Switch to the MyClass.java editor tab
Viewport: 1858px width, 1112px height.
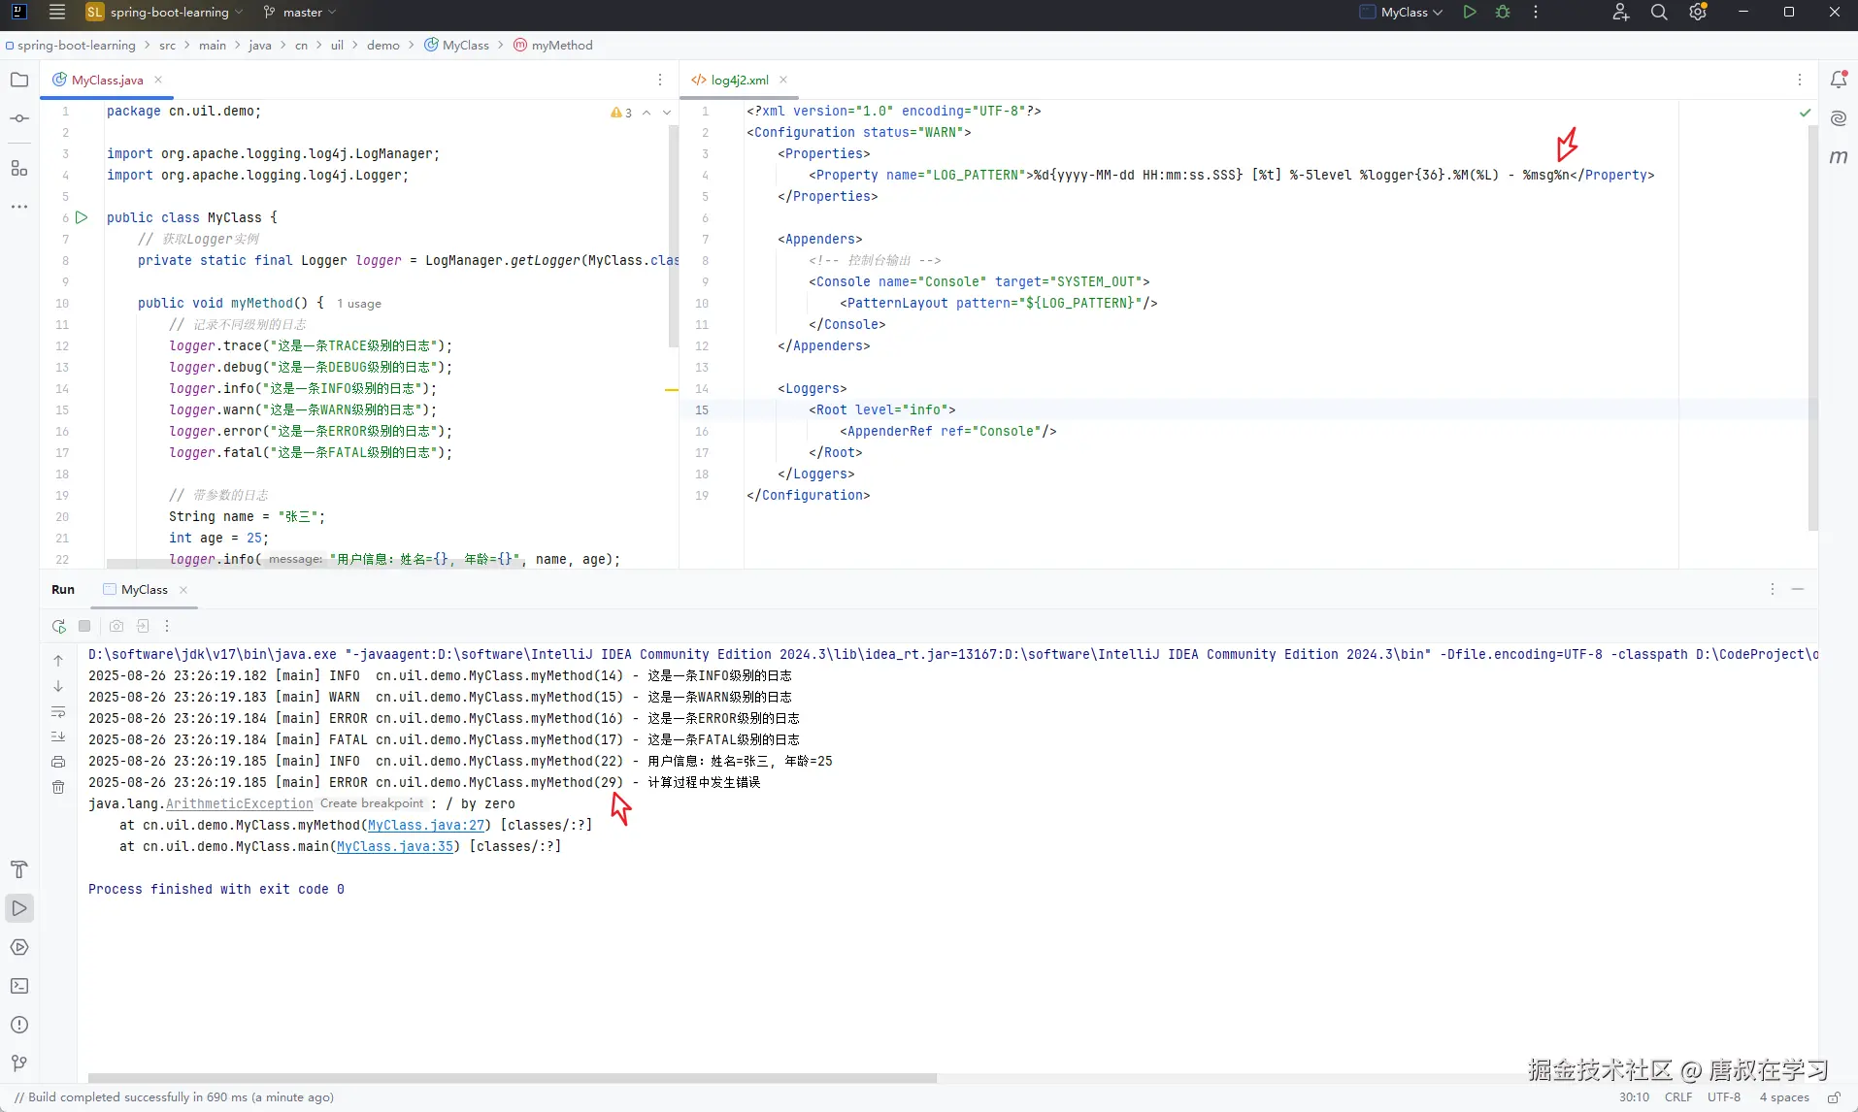(107, 81)
